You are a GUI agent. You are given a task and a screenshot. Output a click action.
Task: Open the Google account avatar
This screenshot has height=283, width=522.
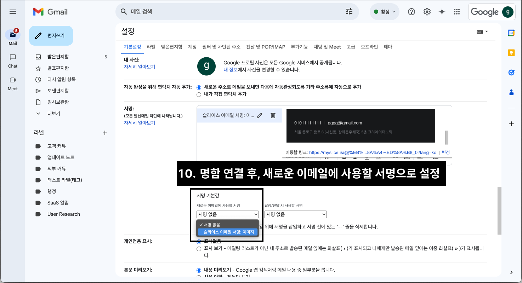click(508, 12)
